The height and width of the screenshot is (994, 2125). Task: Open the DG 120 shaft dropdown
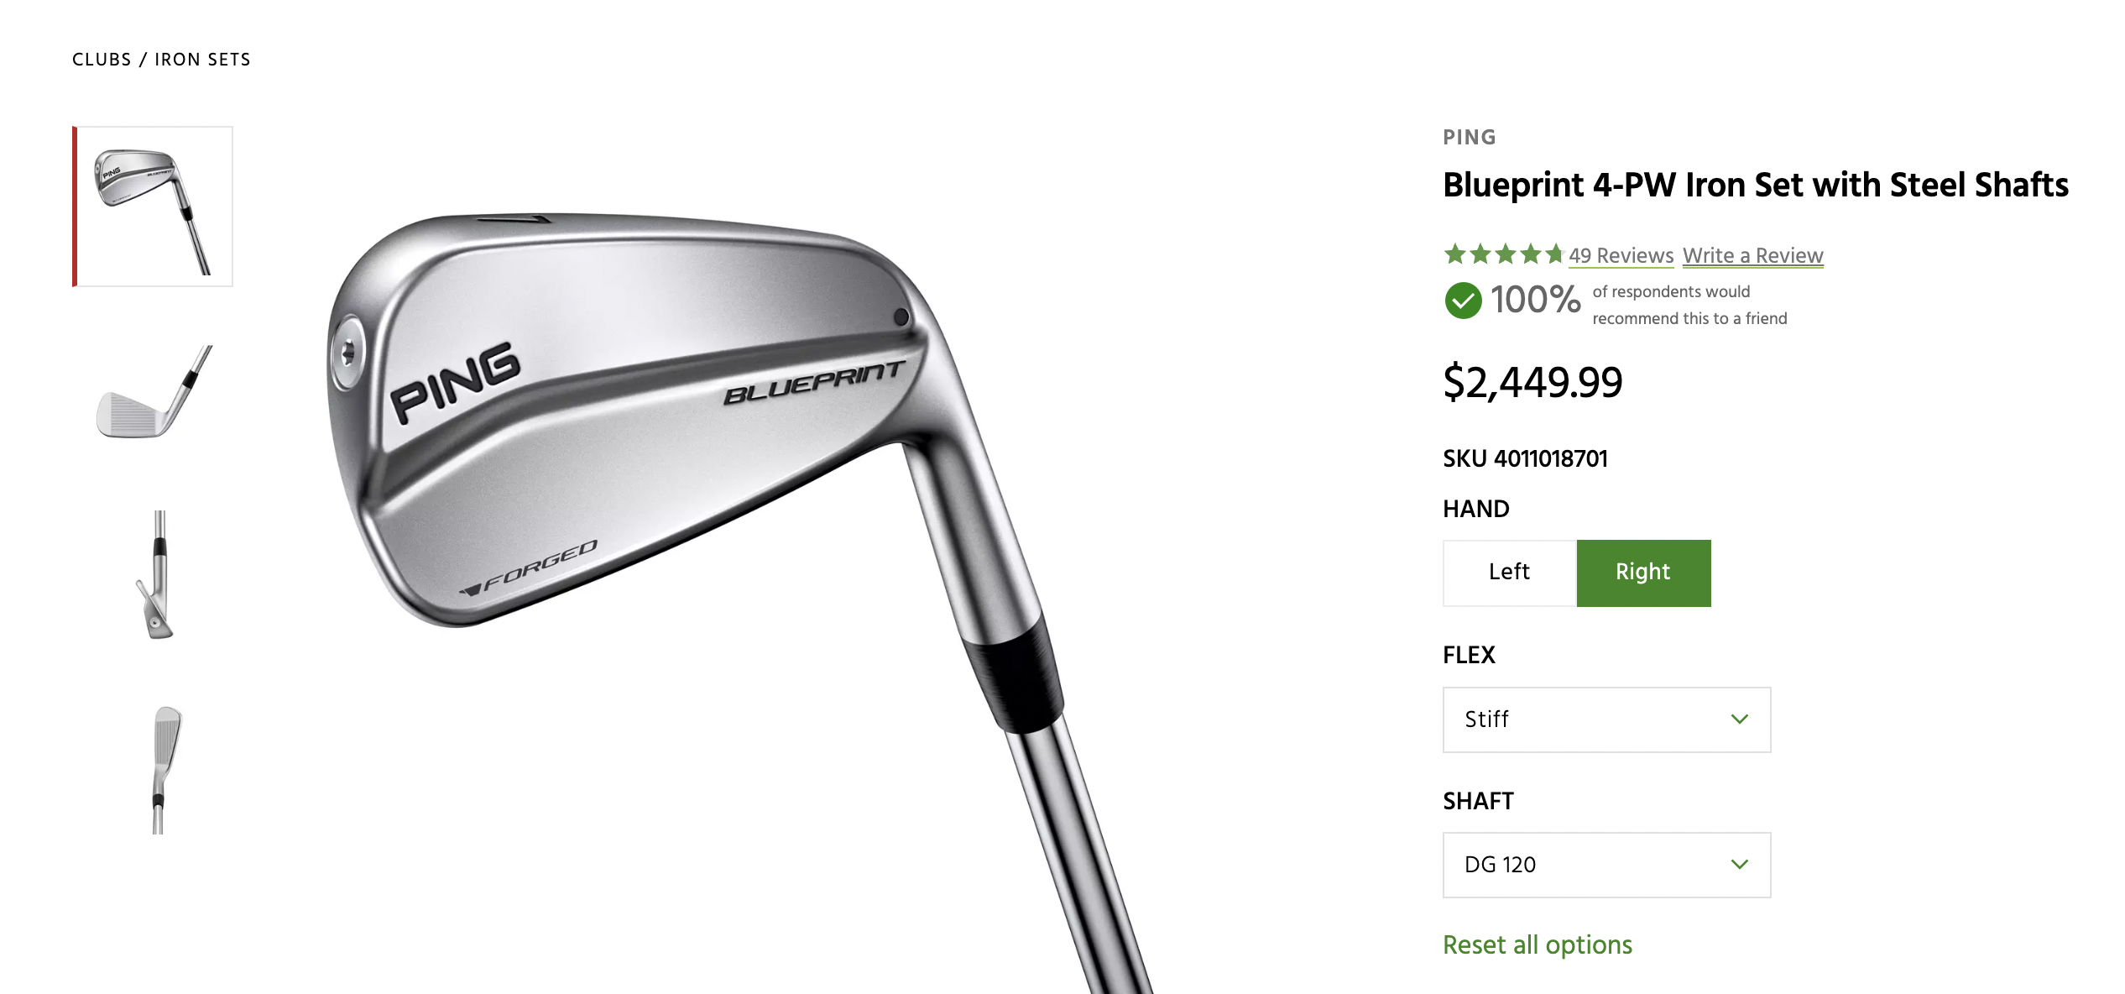pyautogui.click(x=1606, y=865)
